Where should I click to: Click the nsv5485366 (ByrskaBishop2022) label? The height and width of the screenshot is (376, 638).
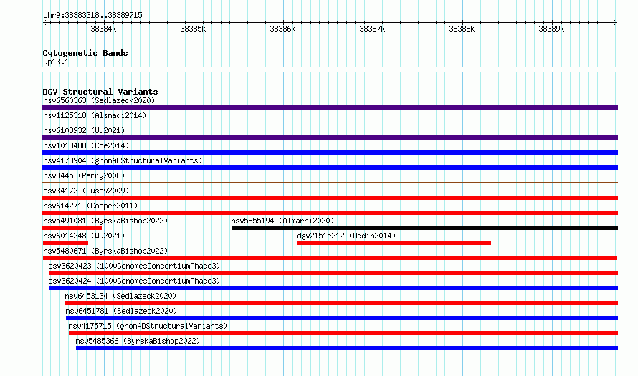[138, 341]
